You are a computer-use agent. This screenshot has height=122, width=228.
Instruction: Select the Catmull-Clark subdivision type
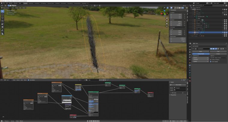click(201, 54)
